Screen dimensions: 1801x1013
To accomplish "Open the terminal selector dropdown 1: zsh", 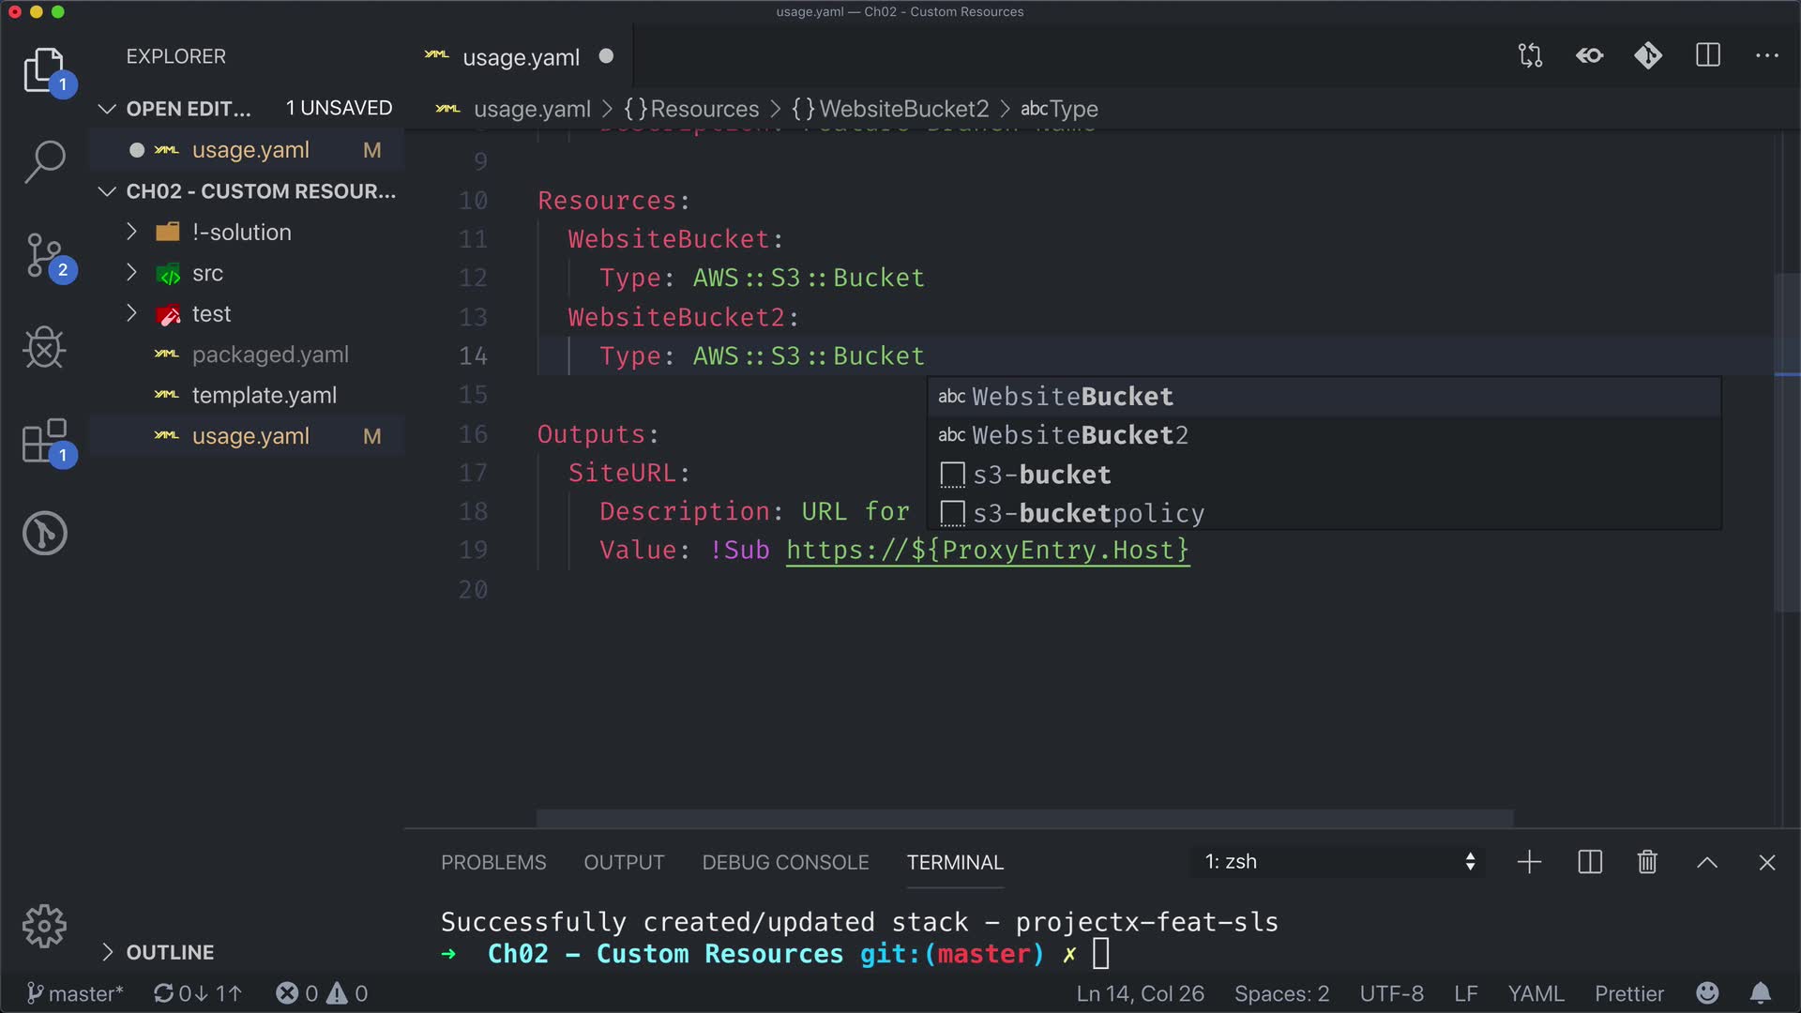I will pos(1339,862).
